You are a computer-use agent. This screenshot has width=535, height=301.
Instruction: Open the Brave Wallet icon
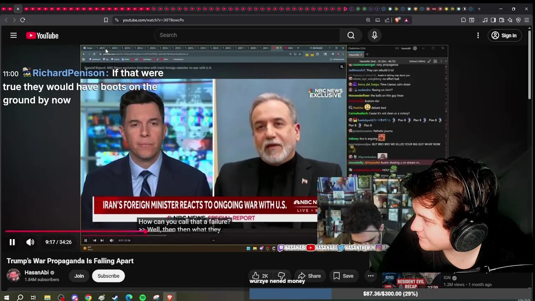pyautogui.click(x=502, y=20)
